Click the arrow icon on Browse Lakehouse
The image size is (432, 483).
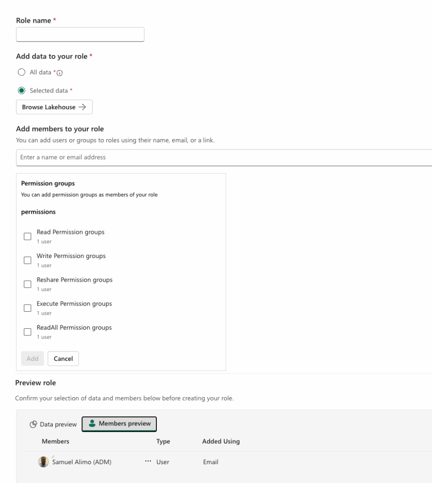pyautogui.click(x=82, y=107)
